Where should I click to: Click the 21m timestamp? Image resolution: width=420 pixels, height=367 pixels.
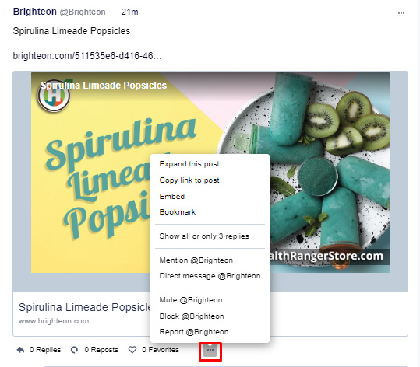pos(129,12)
